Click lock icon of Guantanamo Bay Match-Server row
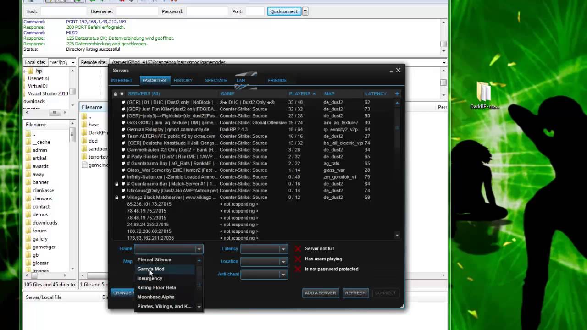 [x=116, y=184]
